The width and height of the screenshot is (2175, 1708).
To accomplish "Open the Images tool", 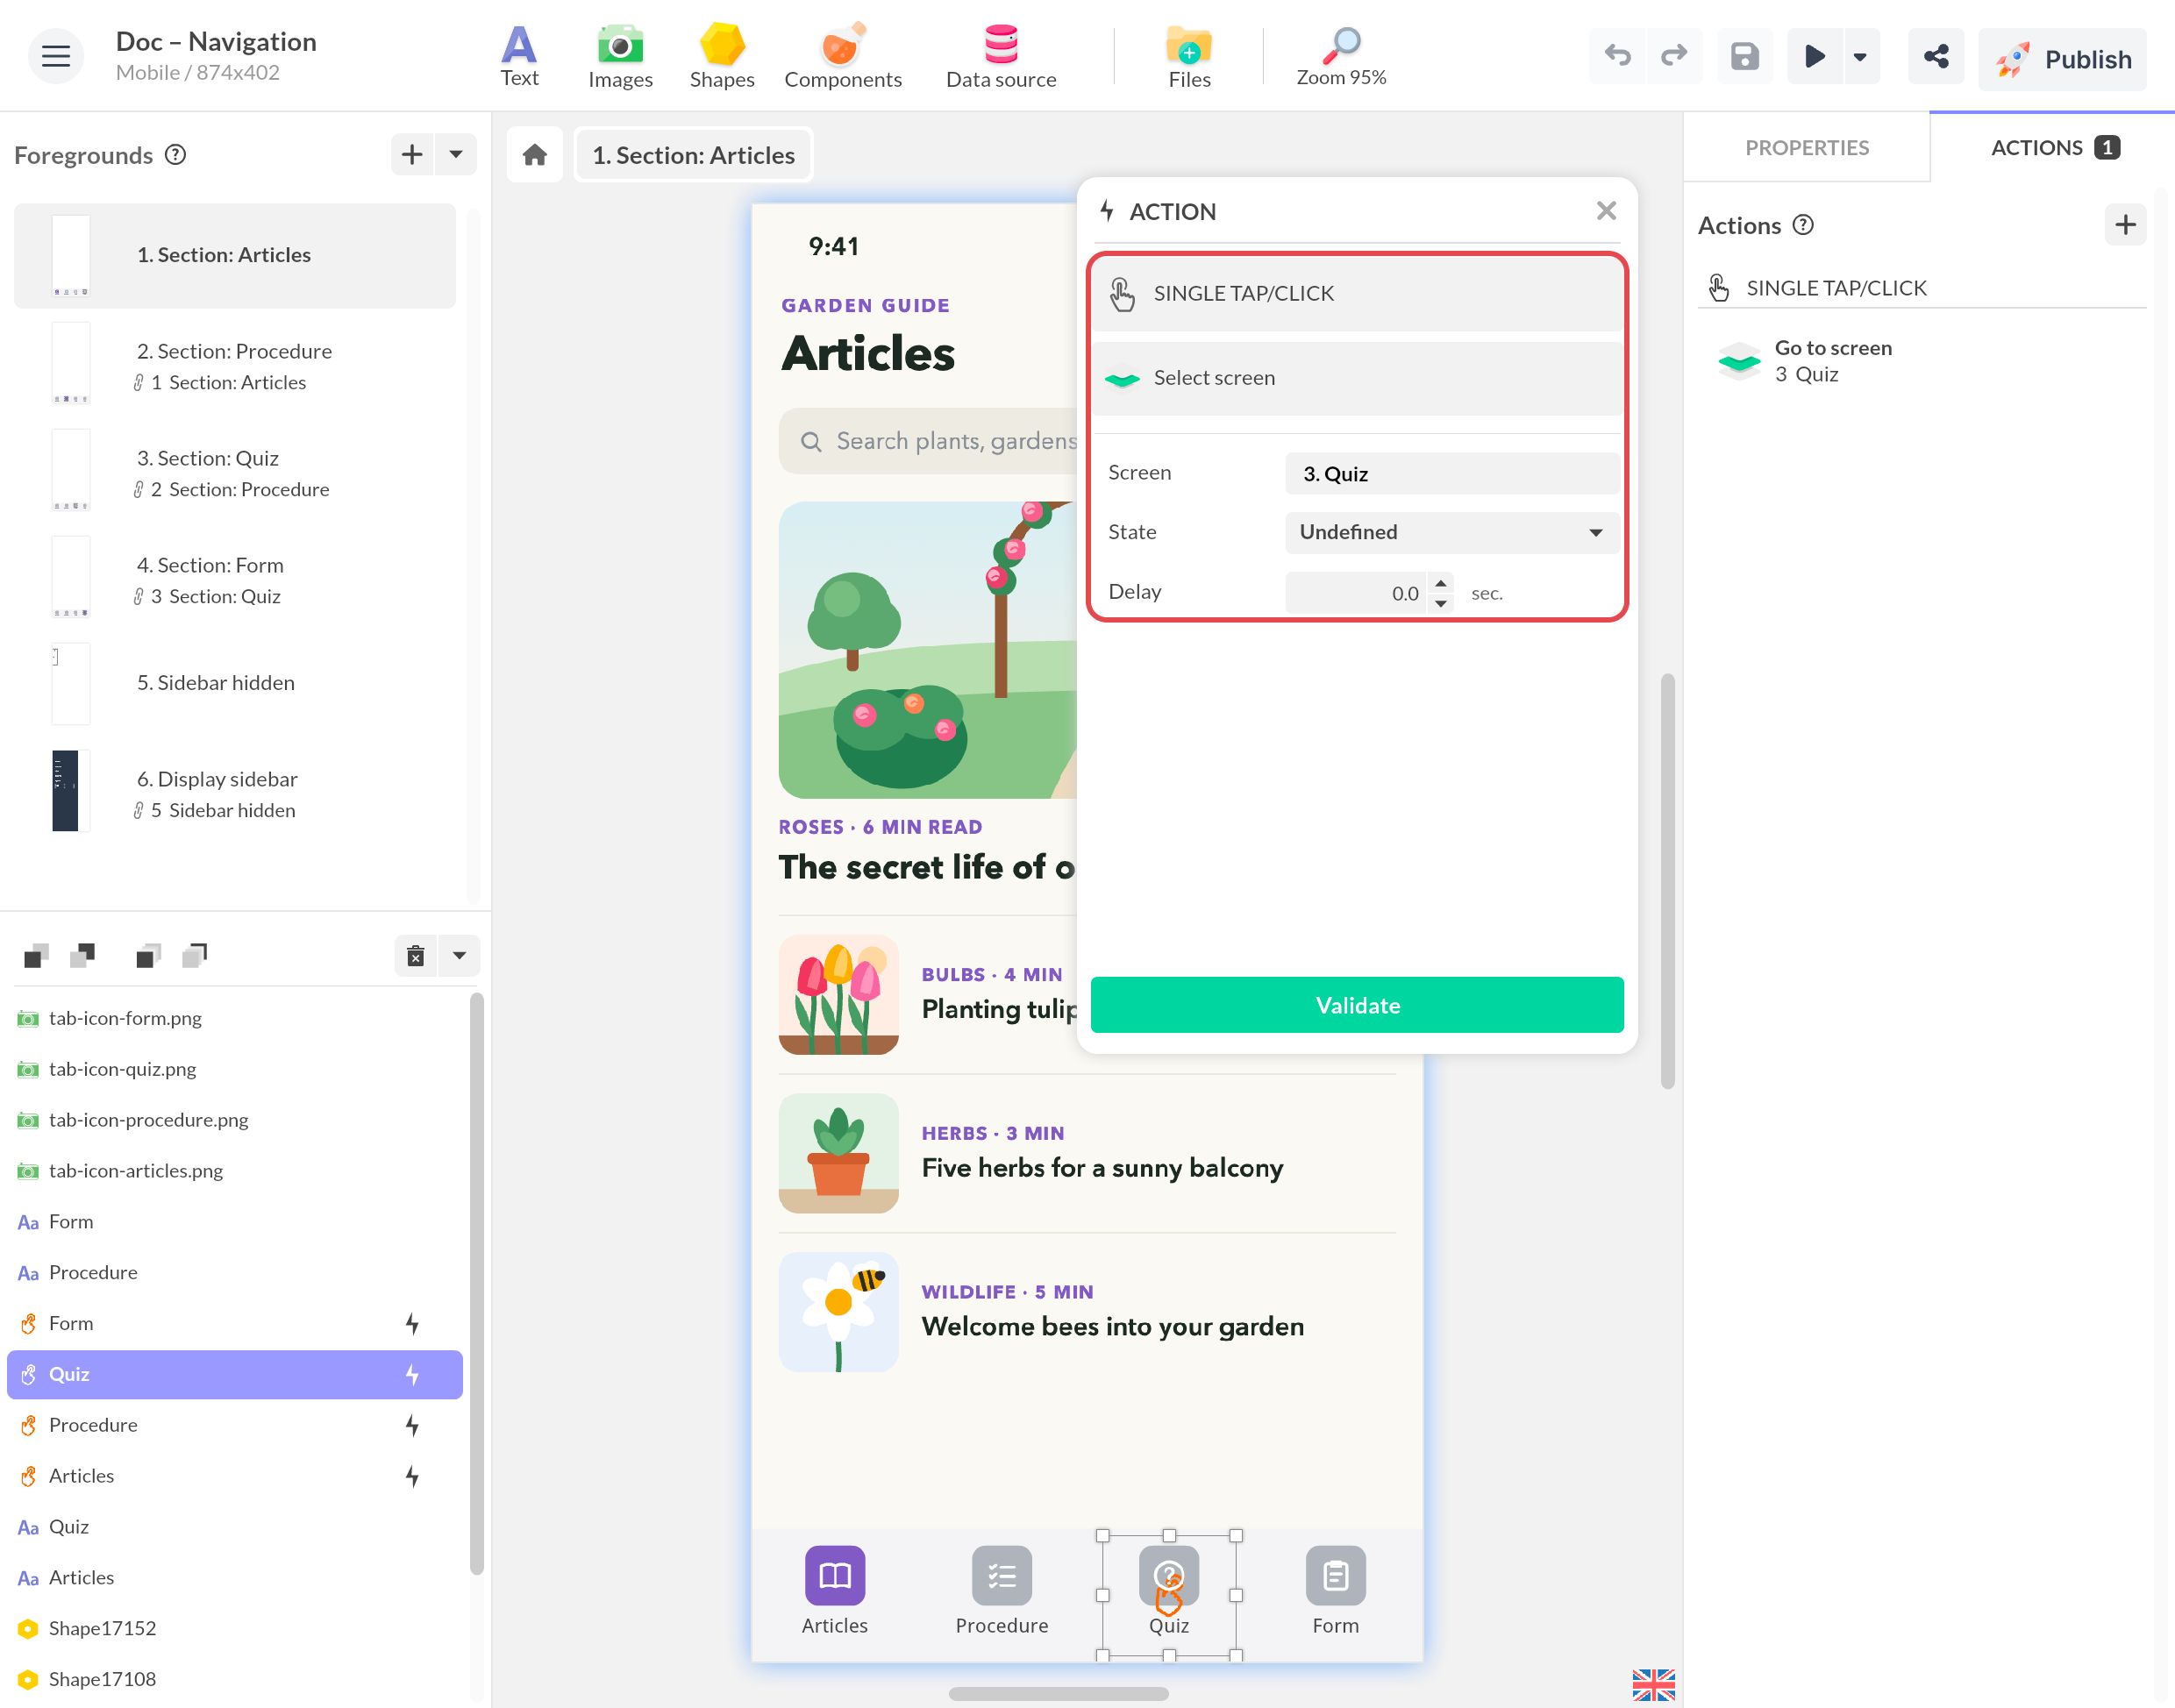I will [x=620, y=57].
